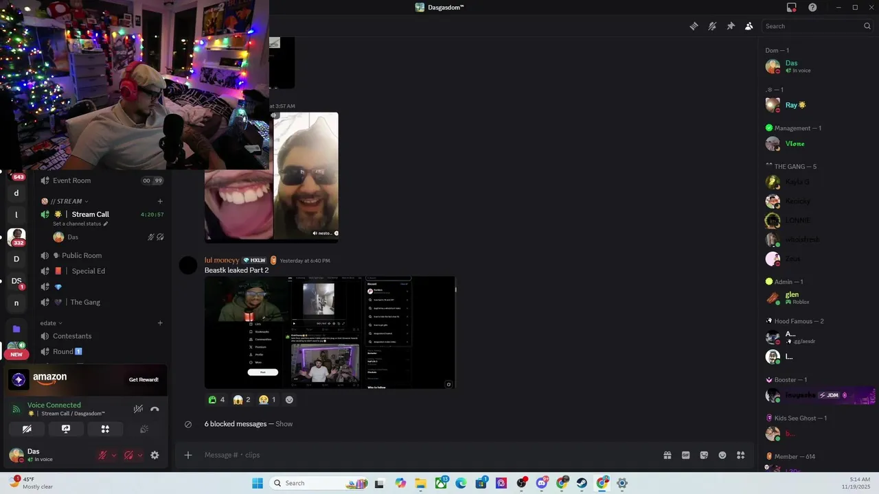Open the upload plus button

pyautogui.click(x=188, y=455)
